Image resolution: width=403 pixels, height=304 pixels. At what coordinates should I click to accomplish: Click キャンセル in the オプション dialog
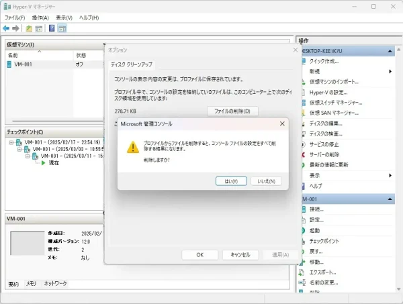pyautogui.click(x=240, y=255)
